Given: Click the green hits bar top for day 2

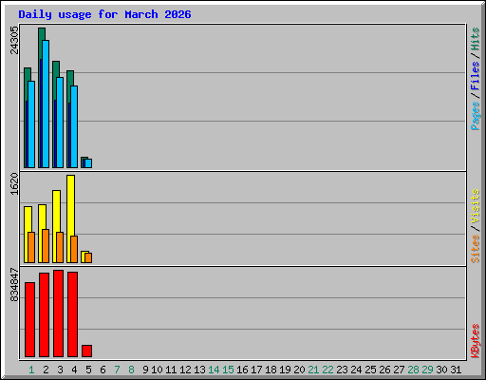Looking at the screenshot, I should (x=42, y=33).
